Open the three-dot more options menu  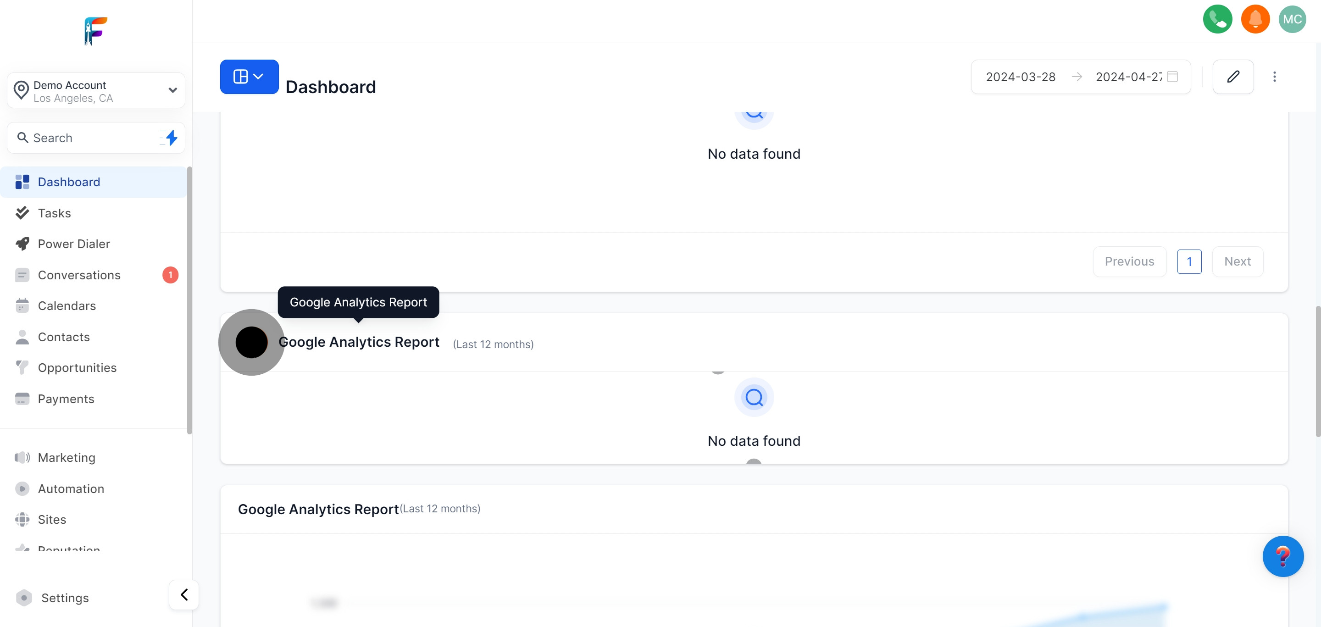(x=1274, y=77)
